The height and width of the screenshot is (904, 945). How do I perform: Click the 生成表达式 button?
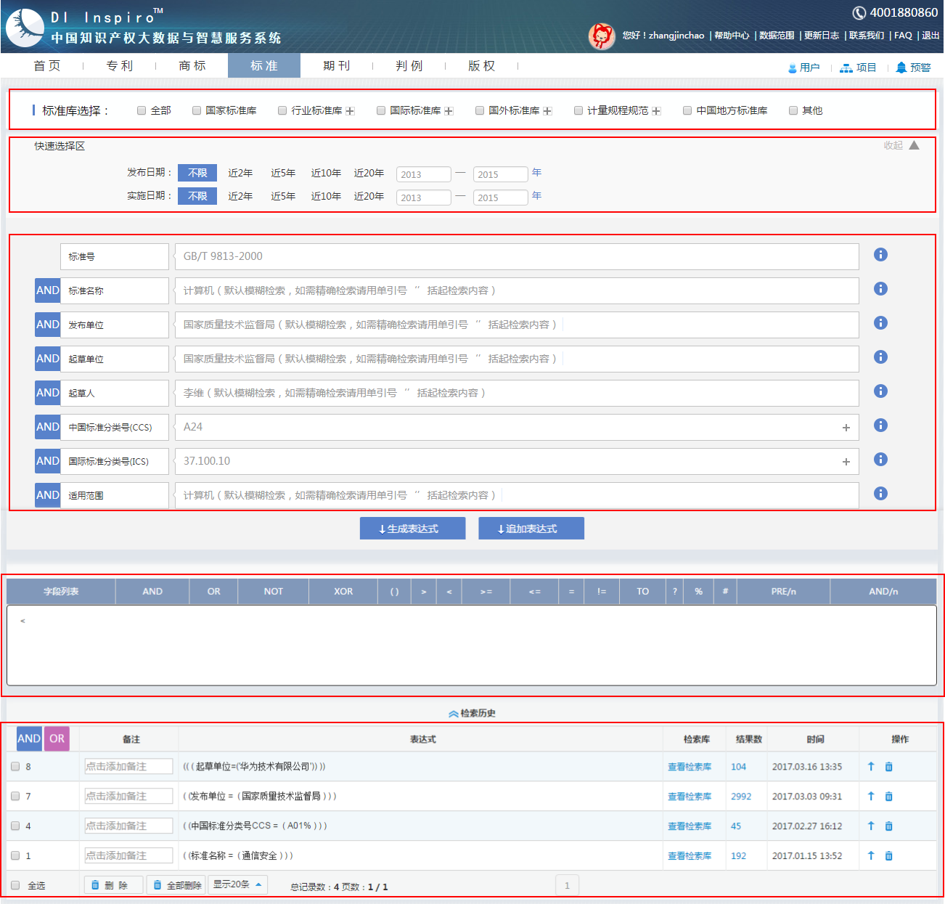(x=412, y=529)
